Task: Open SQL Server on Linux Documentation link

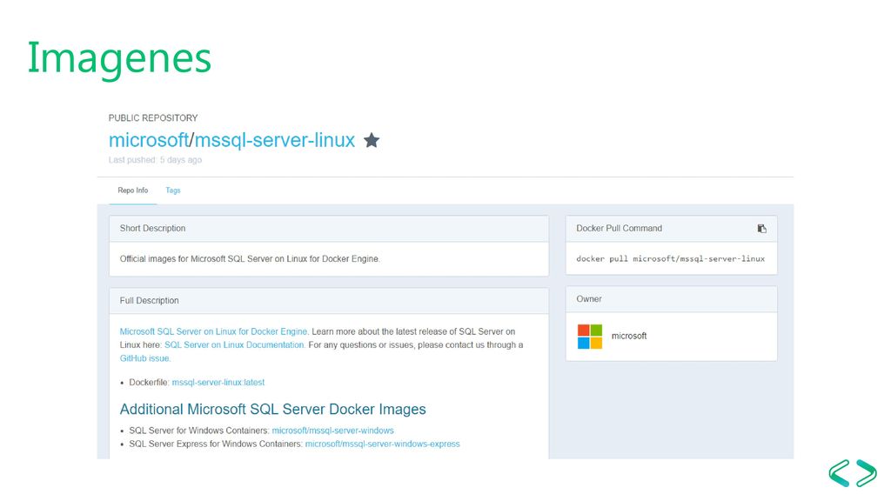Action: [235, 344]
